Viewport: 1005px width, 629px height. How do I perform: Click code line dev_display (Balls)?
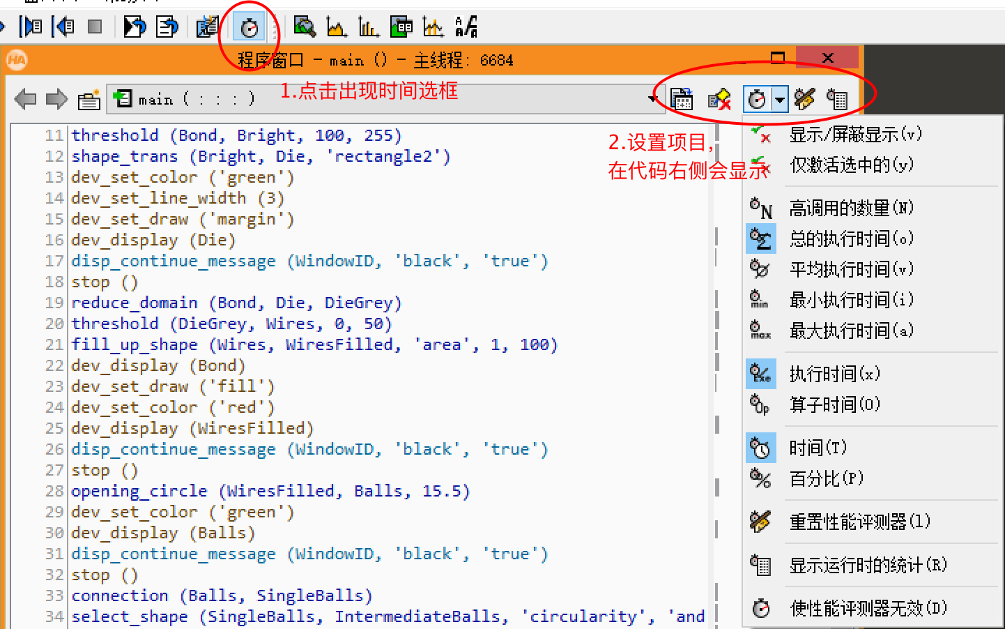[163, 533]
